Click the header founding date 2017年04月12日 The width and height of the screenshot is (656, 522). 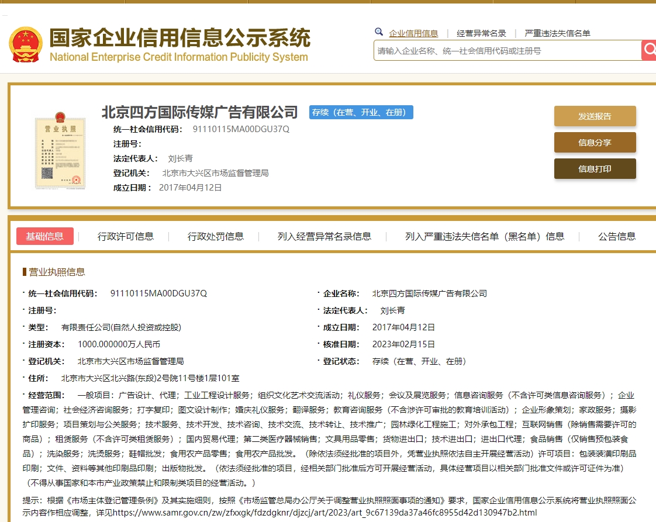click(x=191, y=188)
